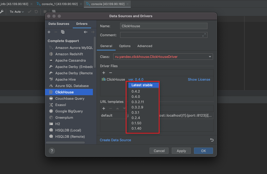This screenshot has height=174, width=267.
Task: Add a driver file with the plus icon
Action: coord(104,73)
